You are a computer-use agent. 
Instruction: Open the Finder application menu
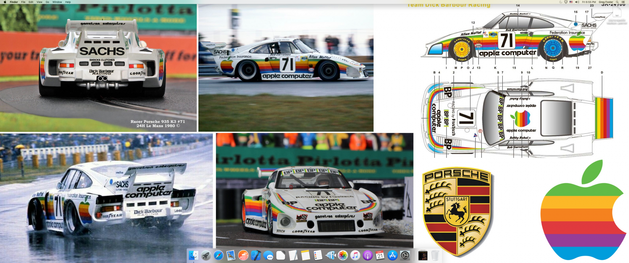tap(14, 2)
